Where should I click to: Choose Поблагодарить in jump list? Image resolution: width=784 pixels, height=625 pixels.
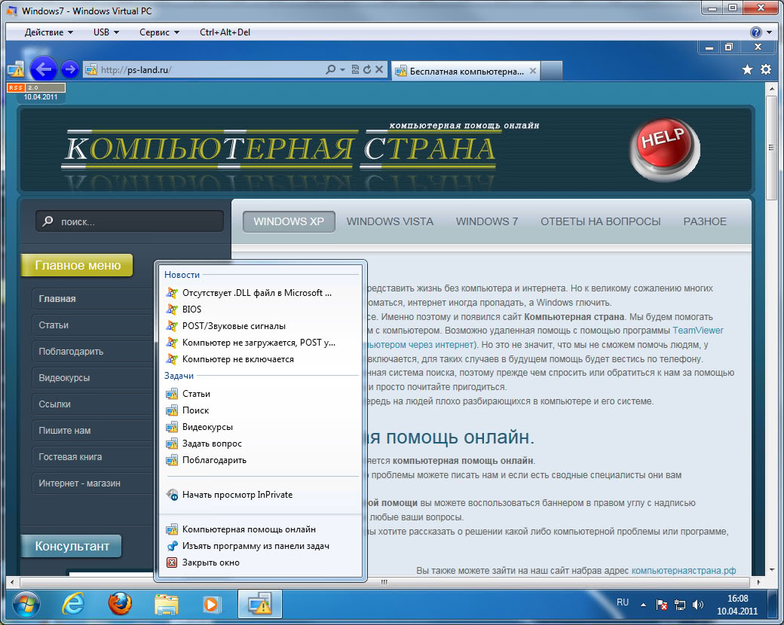[x=260, y=459]
